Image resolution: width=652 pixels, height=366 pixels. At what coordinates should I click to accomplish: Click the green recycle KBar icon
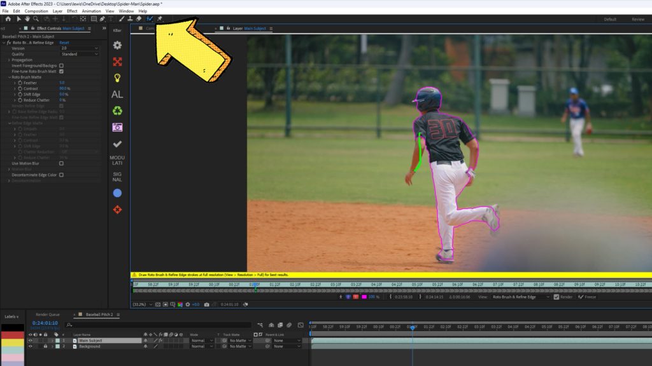point(117,111)
